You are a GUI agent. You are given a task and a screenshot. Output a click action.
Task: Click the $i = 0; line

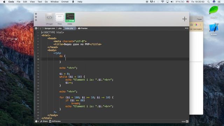[64, 74]
